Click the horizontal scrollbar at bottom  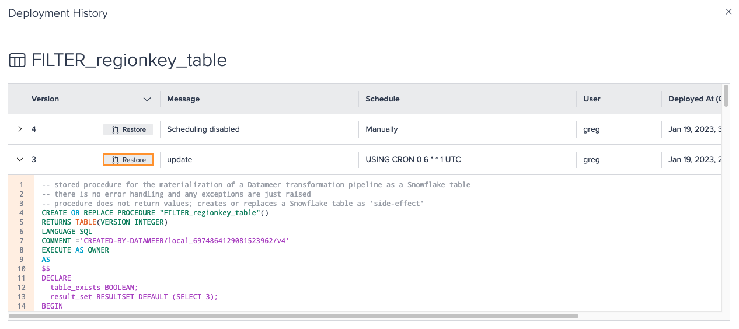click(294, 316)
